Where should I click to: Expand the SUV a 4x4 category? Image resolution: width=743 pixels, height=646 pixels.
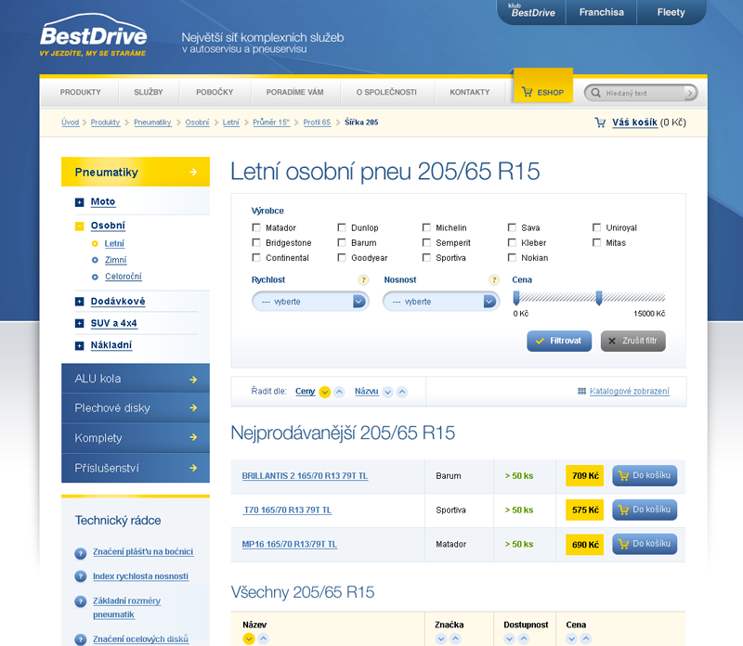click(80, 324)
